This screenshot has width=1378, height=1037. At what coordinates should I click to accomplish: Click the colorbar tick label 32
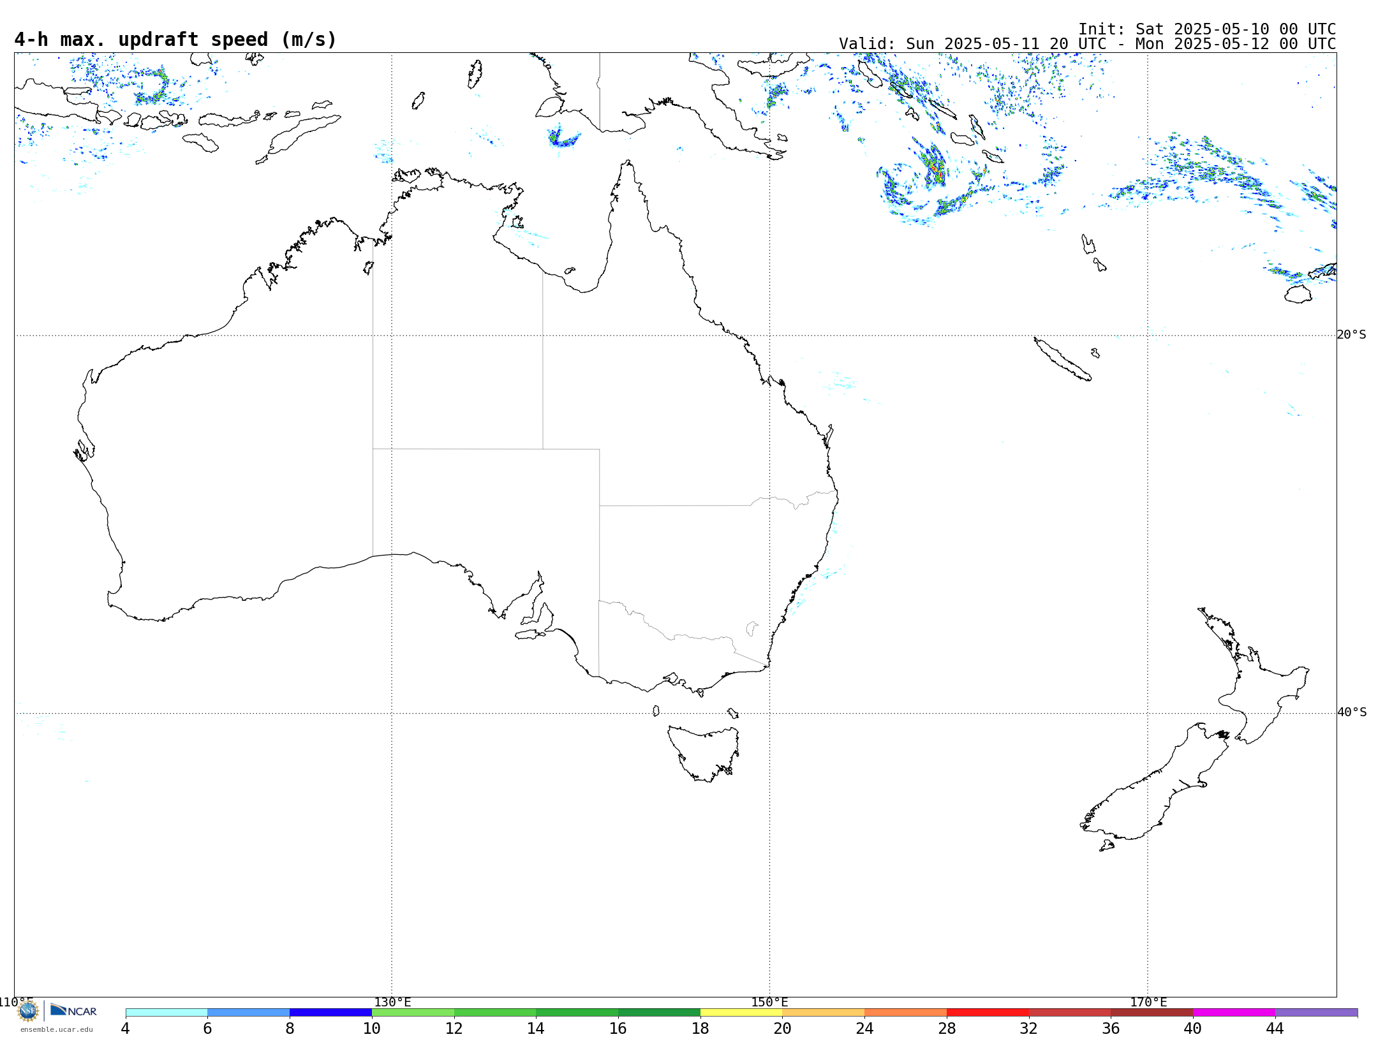(x=1028, y=1029)
